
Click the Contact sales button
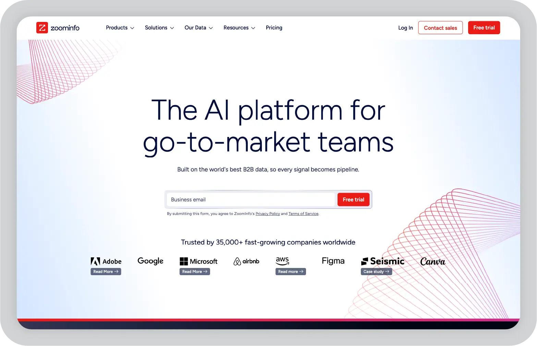tap(440, 28)
